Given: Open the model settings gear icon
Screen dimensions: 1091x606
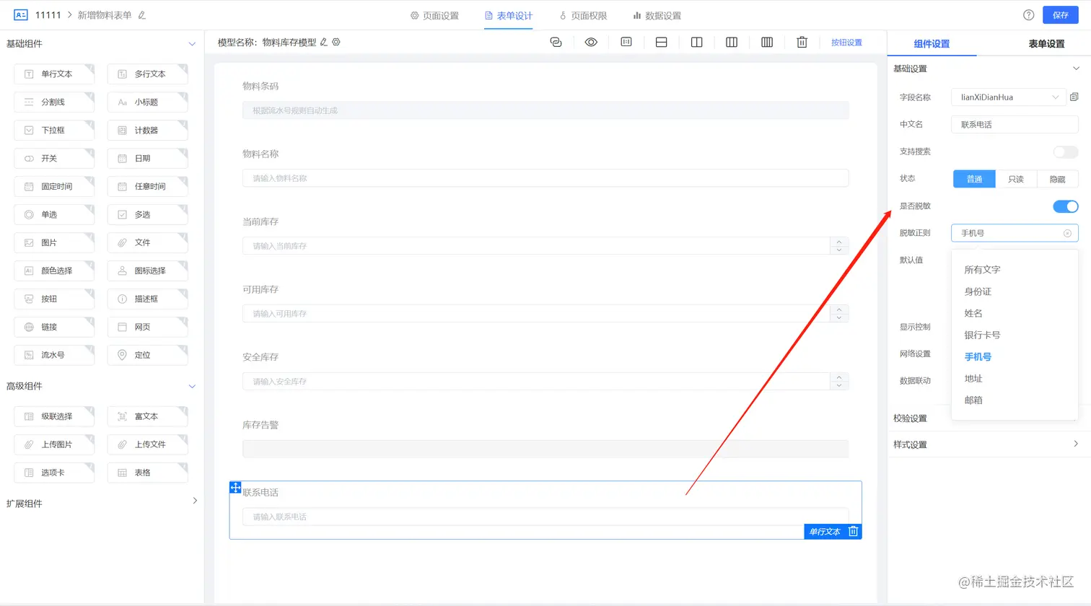Looking at the screenshot, I should [x=336, y=43].
